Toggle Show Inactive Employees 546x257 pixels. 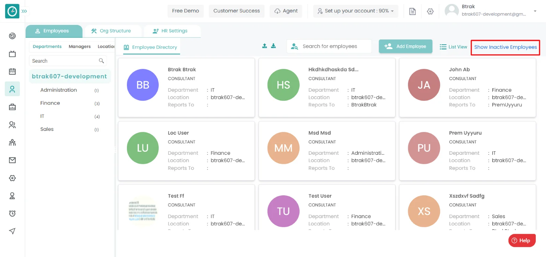505,47
